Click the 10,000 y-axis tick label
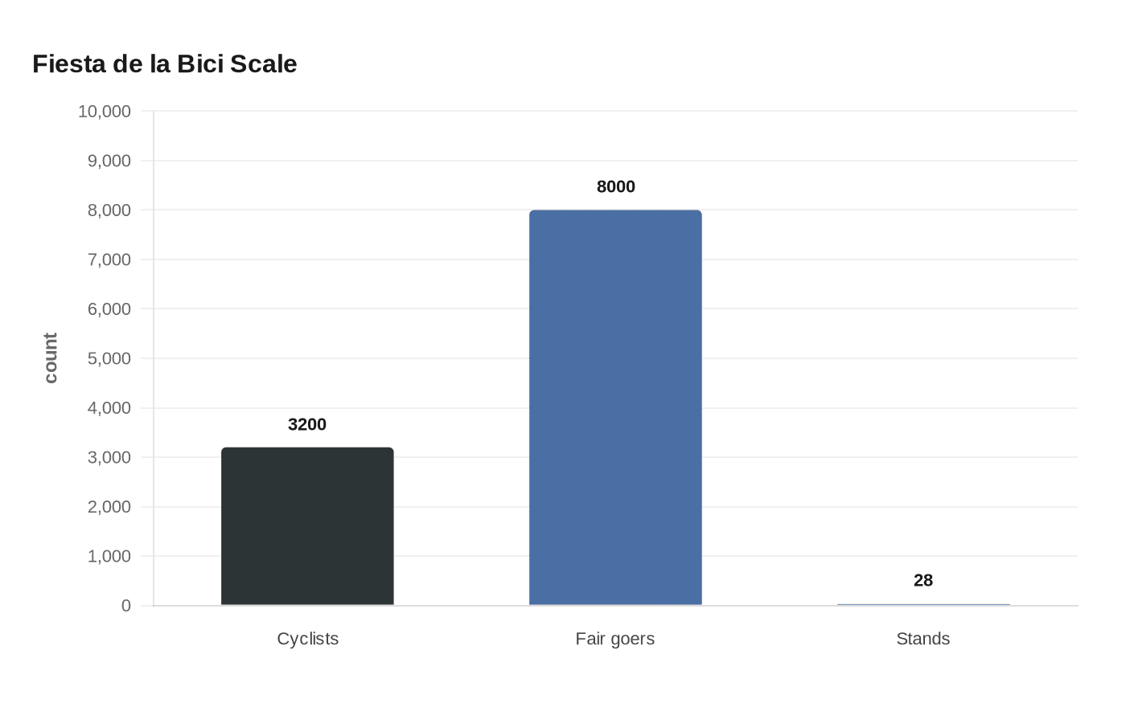The height and width of the screenshot is (707, 1126). (x=105, y=112)
